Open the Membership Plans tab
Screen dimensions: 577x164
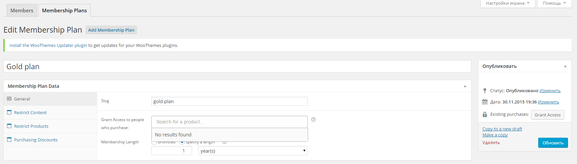tap(64, 10)
